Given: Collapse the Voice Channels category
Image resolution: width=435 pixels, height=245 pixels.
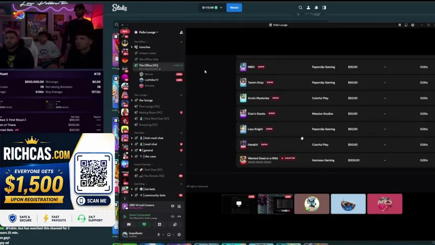Looking at the screenshot, I should tap(143, 164).
